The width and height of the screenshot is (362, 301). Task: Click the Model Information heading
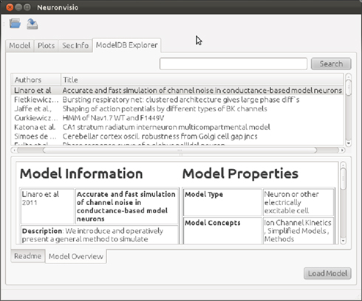click(81, 173)
